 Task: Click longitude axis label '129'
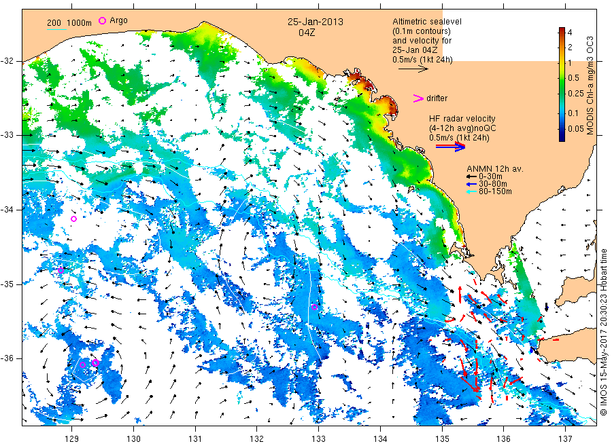click(72, 438)
